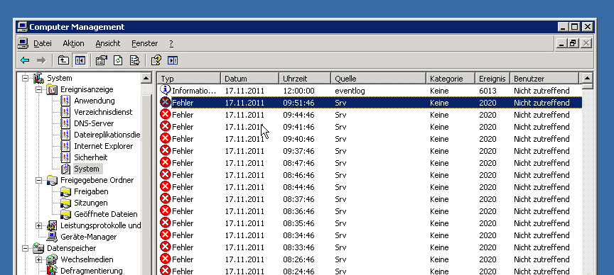Image resolution: width=614 pixels, height=275 pixels.
Task: Click error icon of the 08:33:46 event
Action: click(x=166, y=247)
